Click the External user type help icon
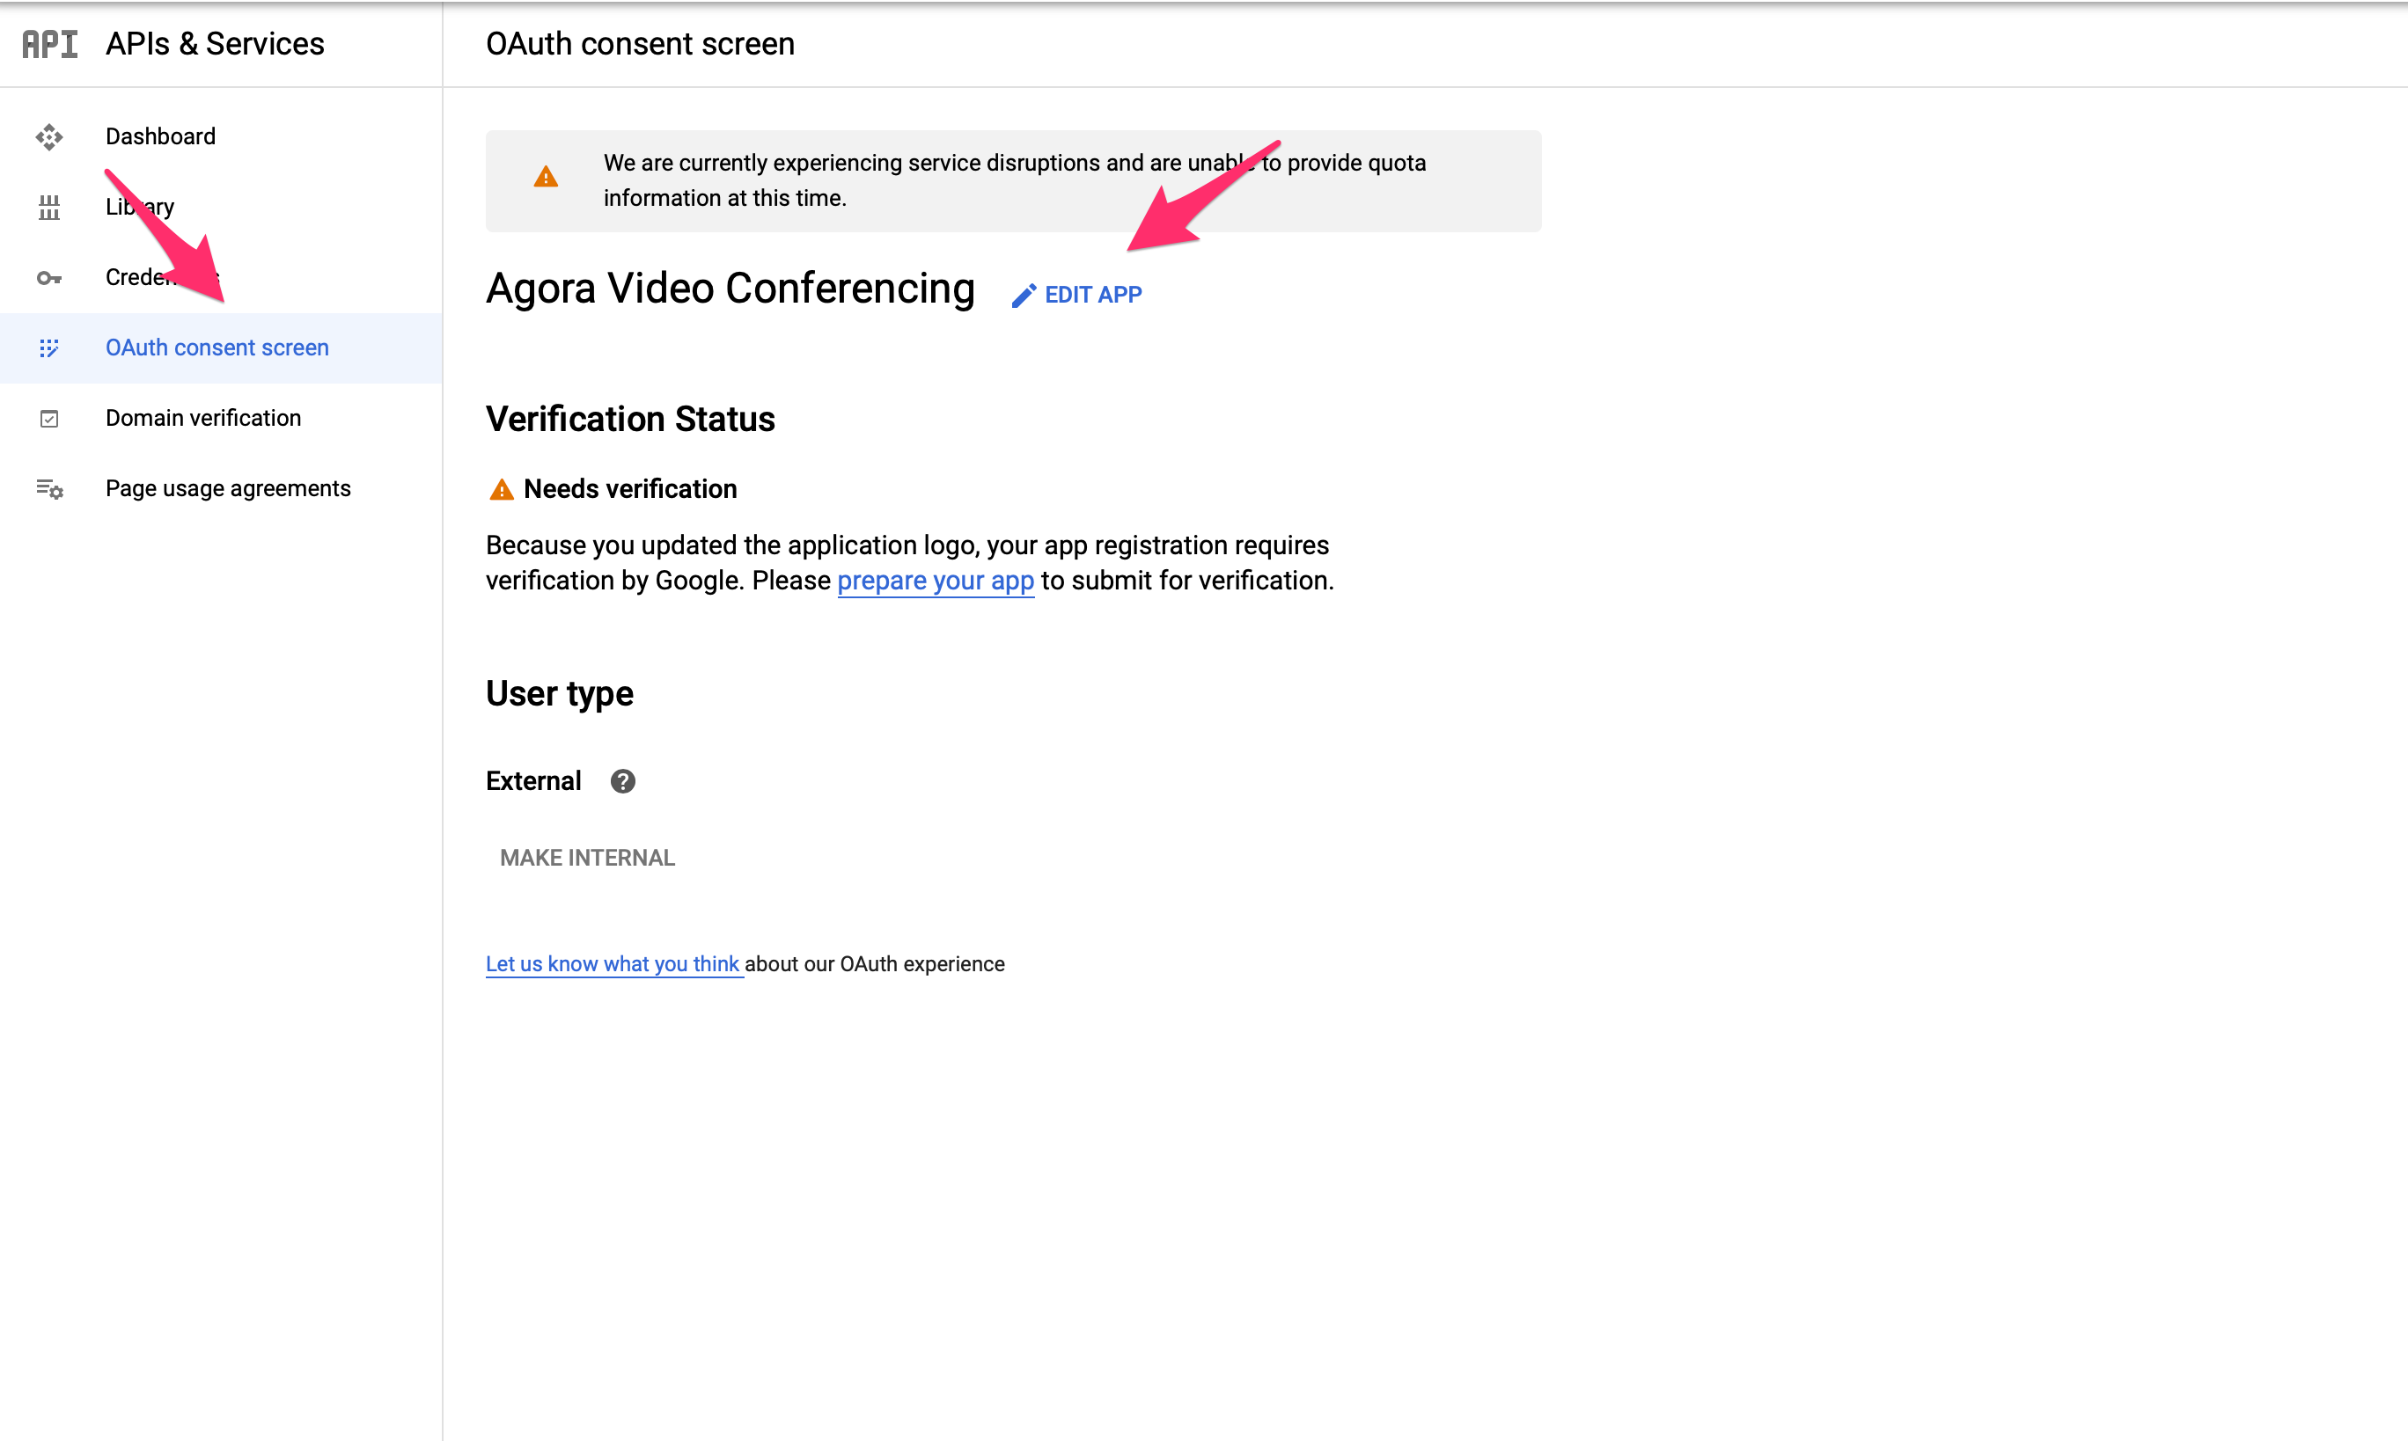 [622, 780]
